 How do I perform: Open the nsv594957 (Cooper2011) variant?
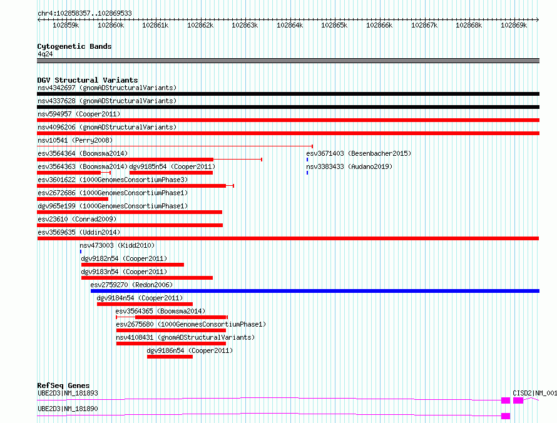click(79, 114)
